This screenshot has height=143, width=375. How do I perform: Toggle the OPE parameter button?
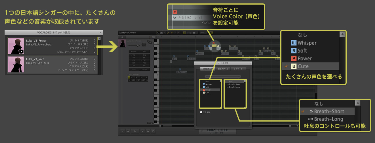(144, 60)
